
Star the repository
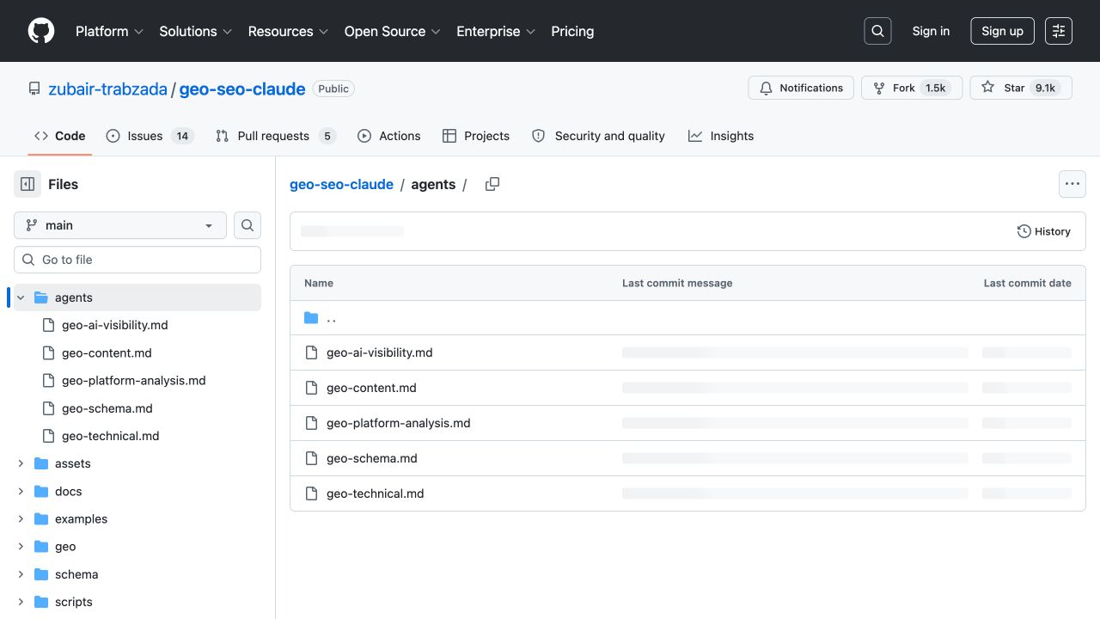point(1004,88)
